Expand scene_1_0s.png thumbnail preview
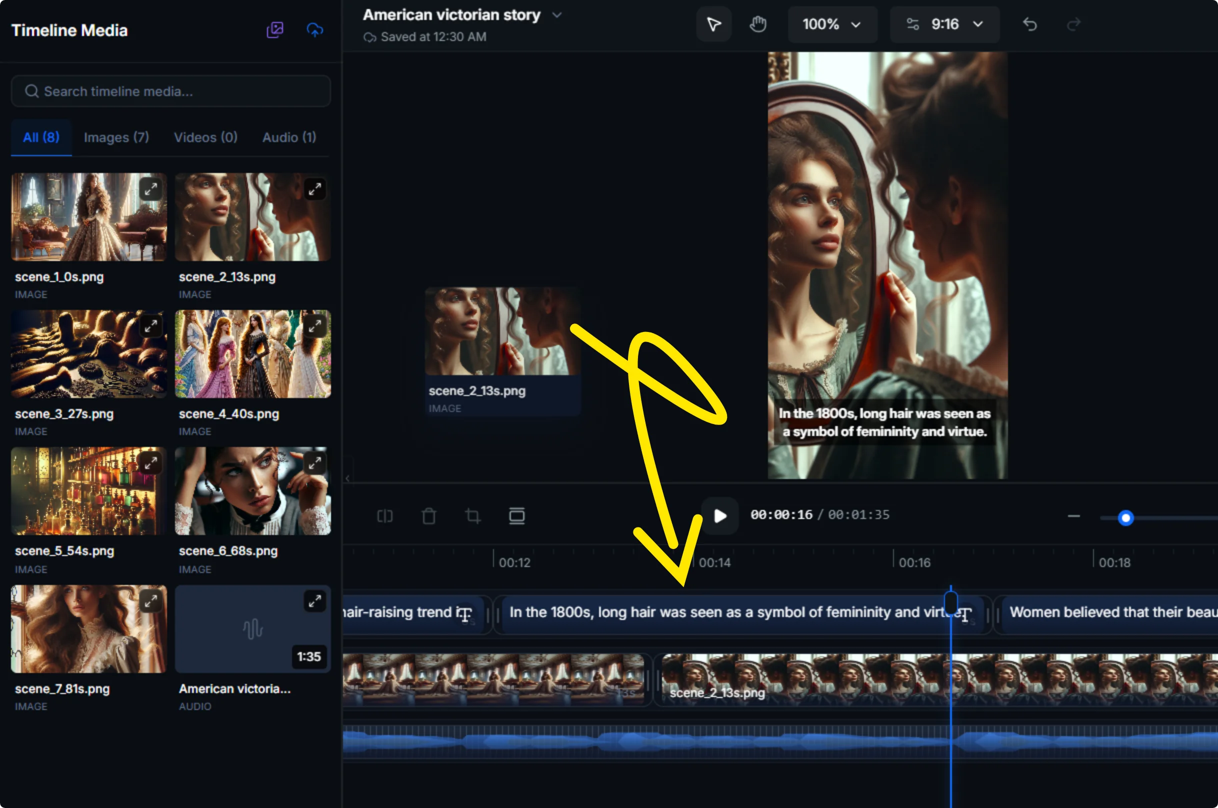The width and height of the screenshot is (1218, 808). tap(151, 189)
